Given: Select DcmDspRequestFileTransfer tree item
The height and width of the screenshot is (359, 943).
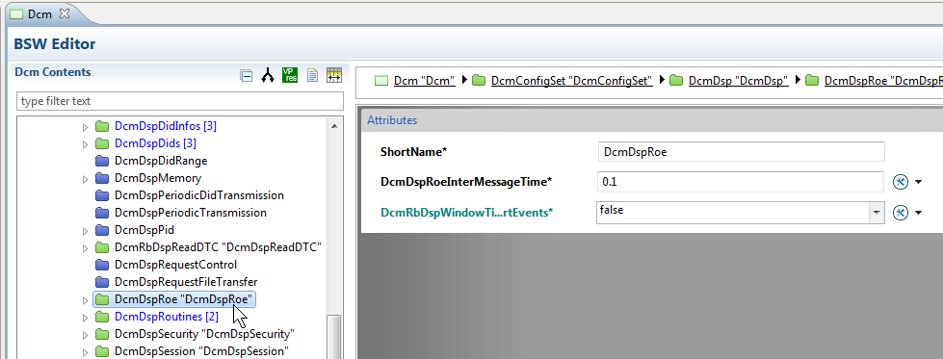Looking at the screenshot, I should pyautogui.click(x=186, y=281).
